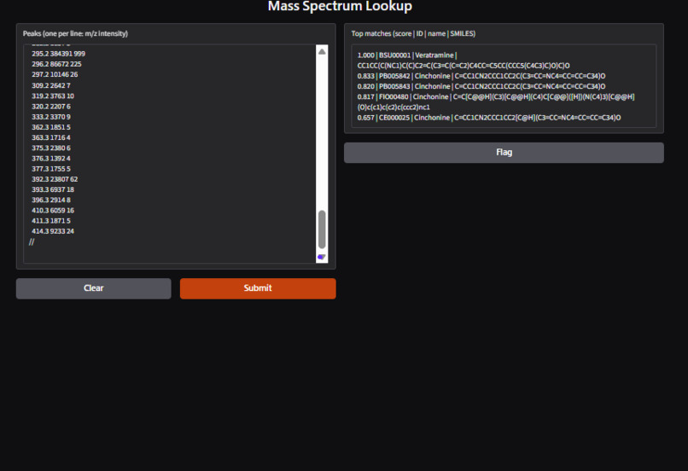
Task: Click the terminating // line in peaks
Action: pos(32,241)
